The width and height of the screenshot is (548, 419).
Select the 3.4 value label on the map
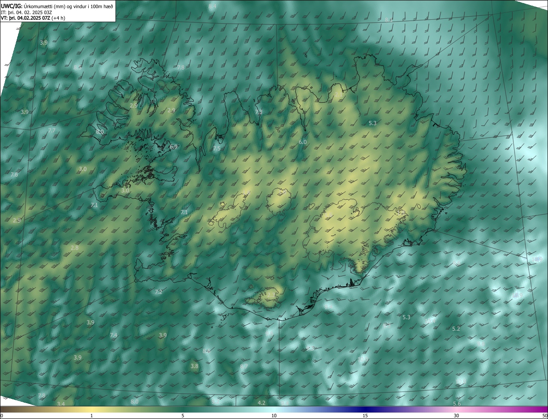(x=61, y=404)
